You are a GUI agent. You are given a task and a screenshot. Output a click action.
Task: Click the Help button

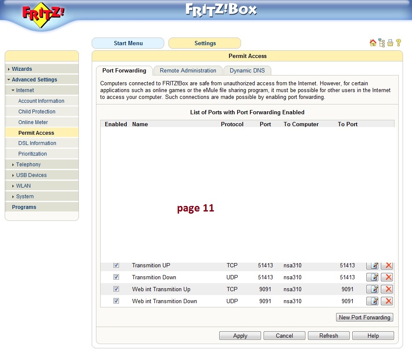click(x=373, y=336)
